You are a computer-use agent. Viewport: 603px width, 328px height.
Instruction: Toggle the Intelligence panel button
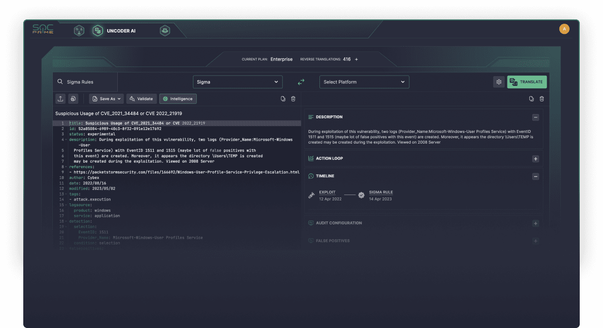(178, 98)
